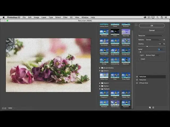Image resolution: width=170 pixels, height=127 pixels.
Task: Open the Apple menu
Action: click(3, 17)
